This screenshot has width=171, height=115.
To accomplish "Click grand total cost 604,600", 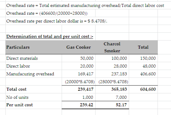I will pyautogui.click(x=148, y=89).
